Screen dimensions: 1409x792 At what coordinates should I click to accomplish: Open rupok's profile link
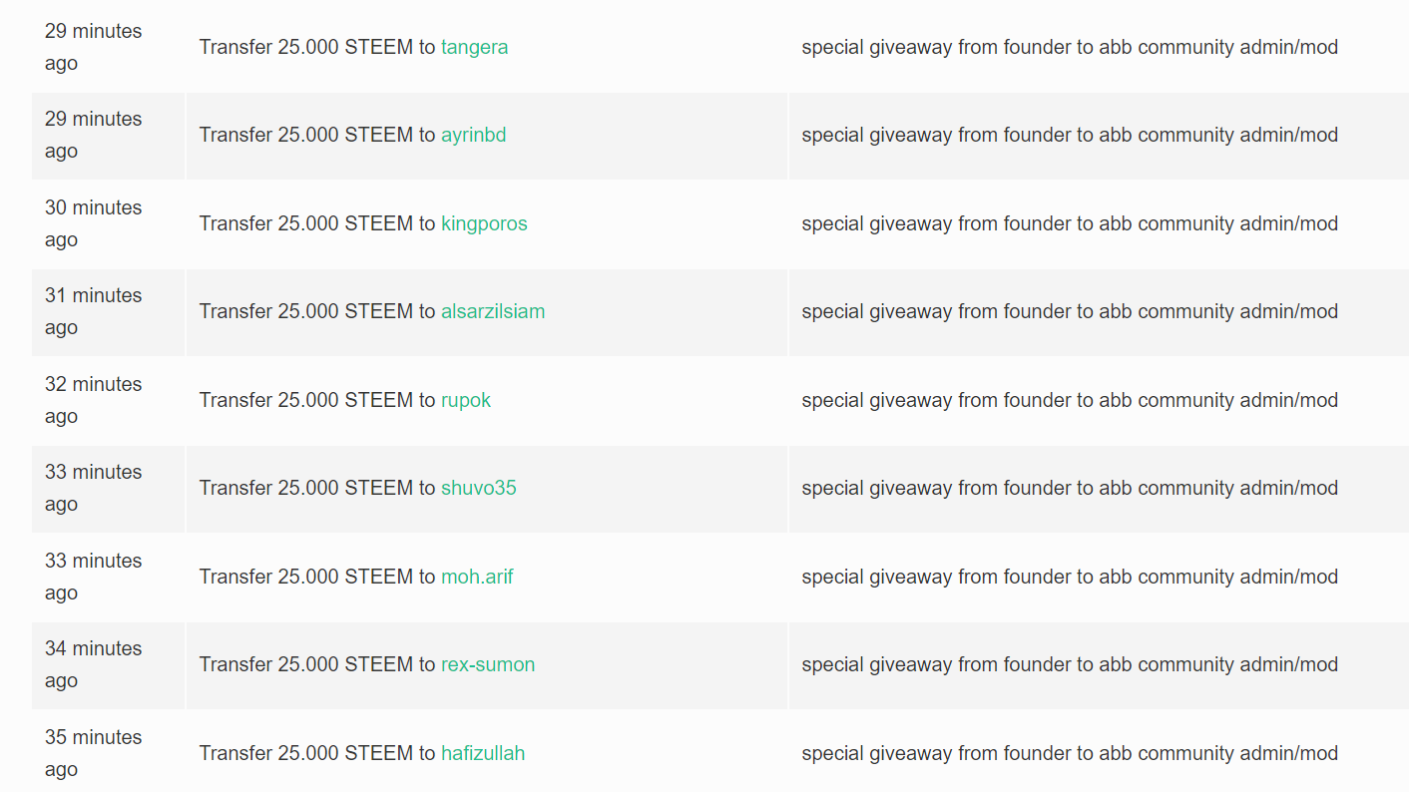(x=466, y=400)
